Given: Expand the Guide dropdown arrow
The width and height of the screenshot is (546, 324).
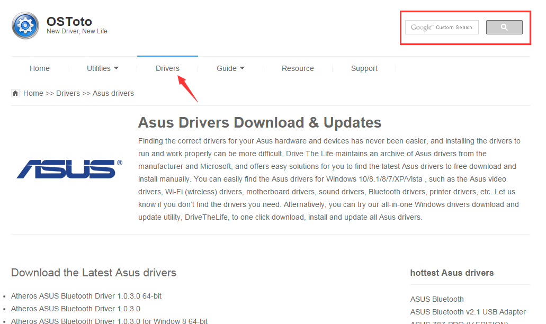Looking at the screenshot, I should point(243,68).
